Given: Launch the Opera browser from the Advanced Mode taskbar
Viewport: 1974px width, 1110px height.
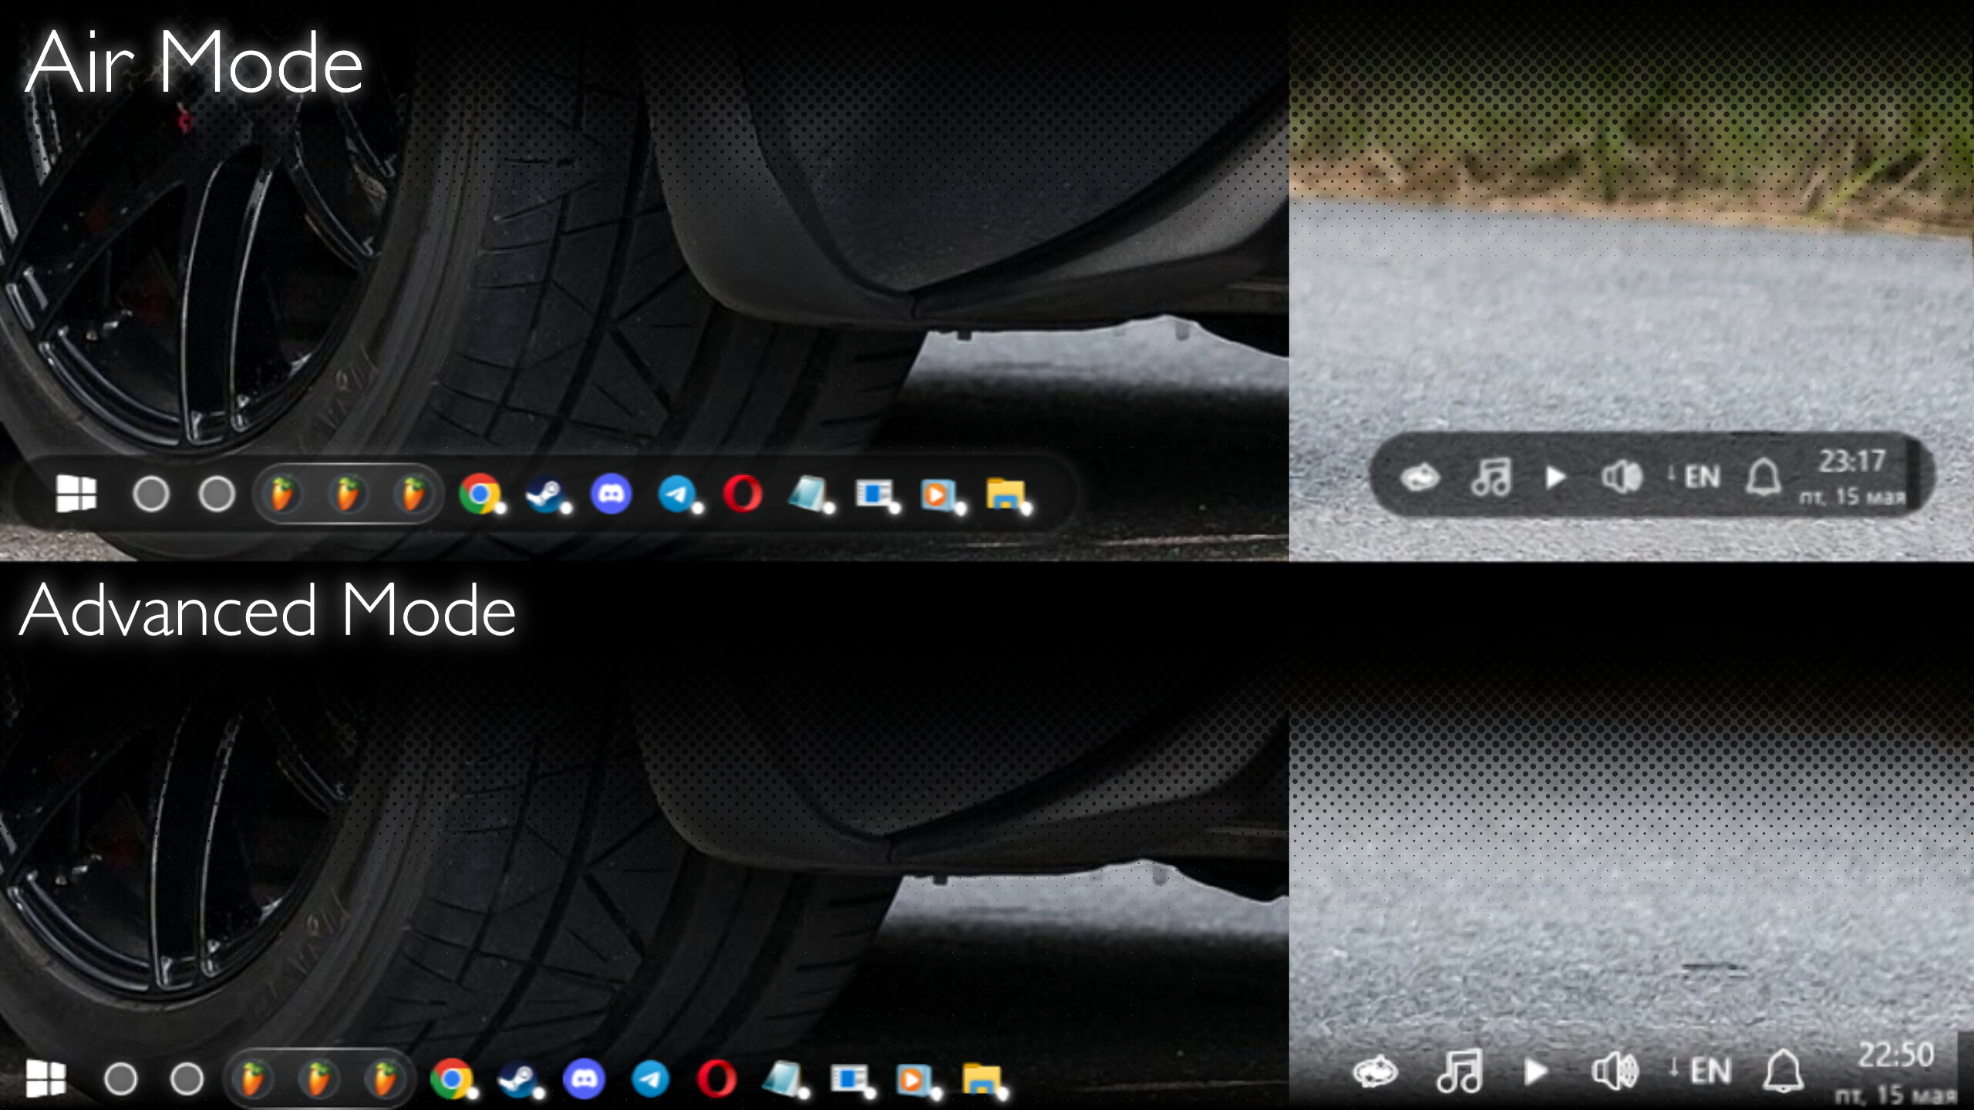Looking at the screenshot, I should tap(716, 1078).
